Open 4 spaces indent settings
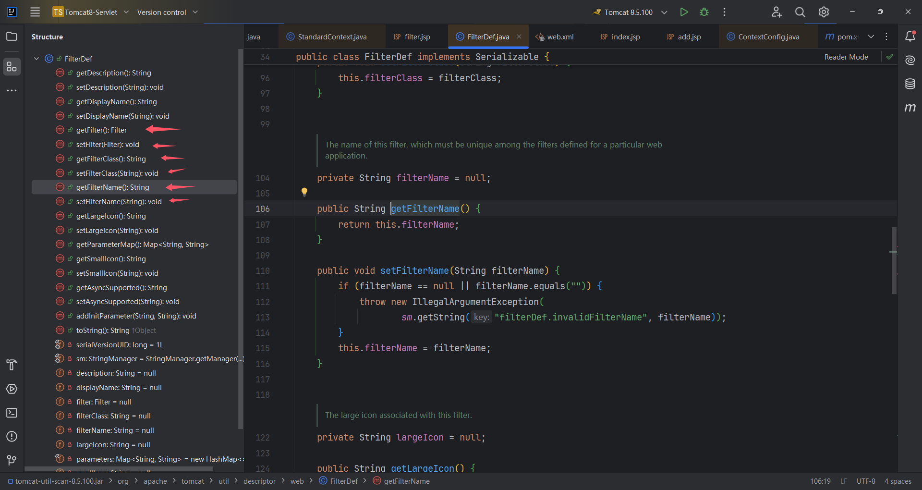922x490 pixels. 898,481
